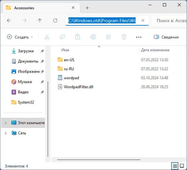Go up one folder level
The width and height of the screenshot is (187, 170).
point(40,21)
